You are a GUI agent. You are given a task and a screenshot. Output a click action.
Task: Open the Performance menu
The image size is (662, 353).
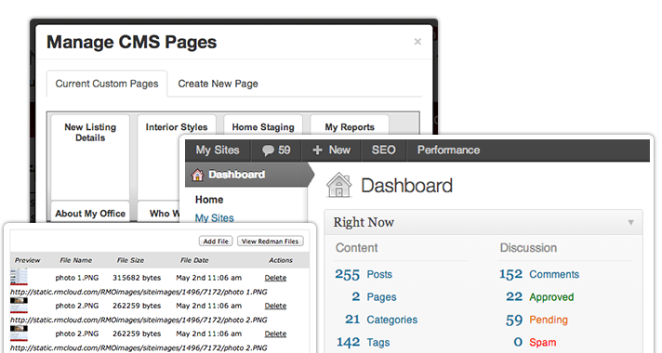448,150
